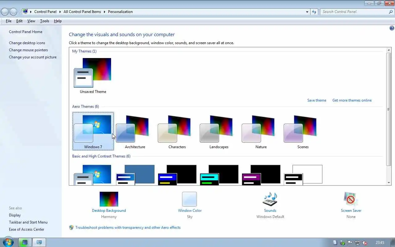
Task: Click the address bar refresh button
Action: pos(314,12)
